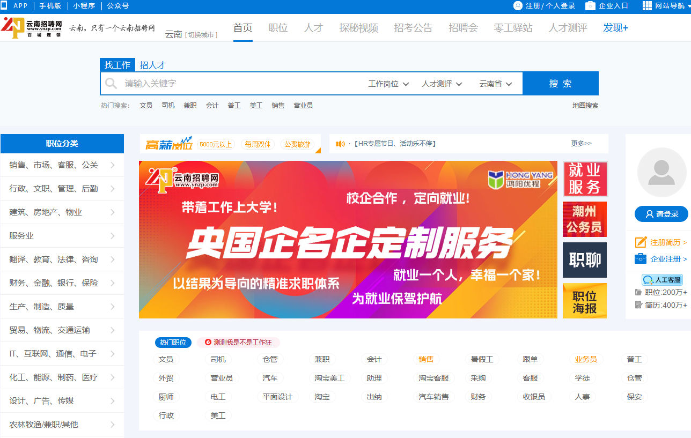Click the empty user avatar placeholder
691x438 pixels.
point(661,173)
